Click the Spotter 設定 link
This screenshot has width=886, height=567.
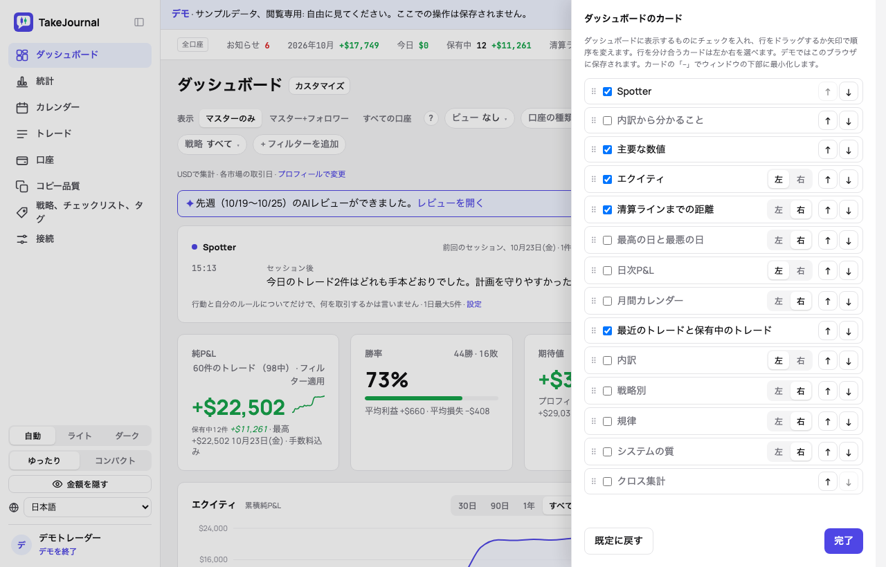tap(474, 304)
